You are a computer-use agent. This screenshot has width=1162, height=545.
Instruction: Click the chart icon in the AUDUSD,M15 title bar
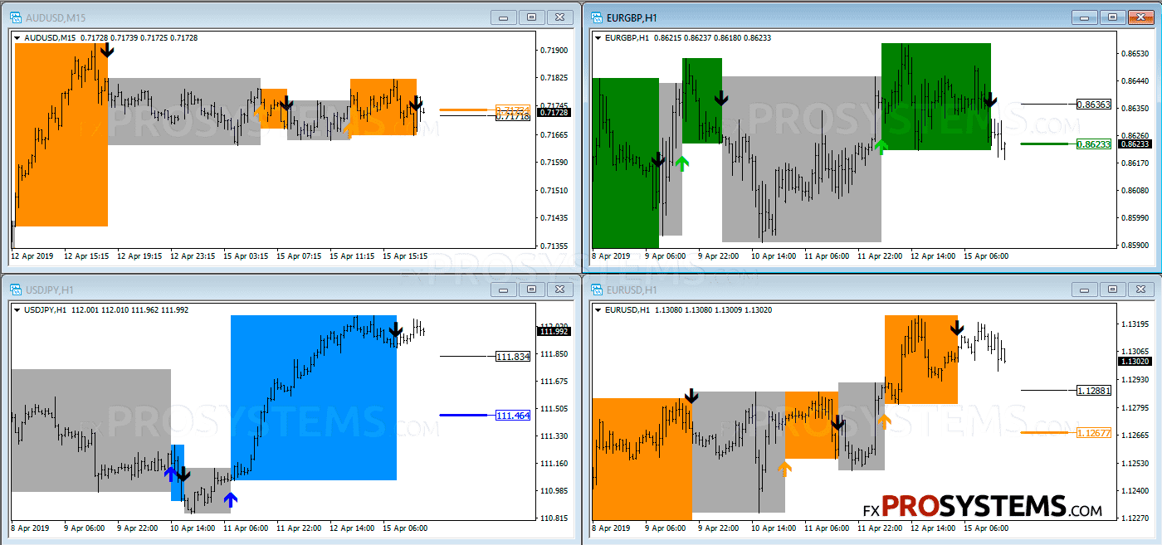point(16,17)
